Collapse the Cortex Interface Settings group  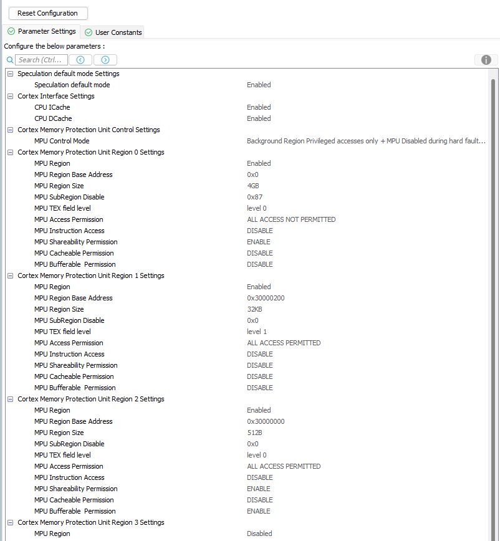tap(9, 95)
